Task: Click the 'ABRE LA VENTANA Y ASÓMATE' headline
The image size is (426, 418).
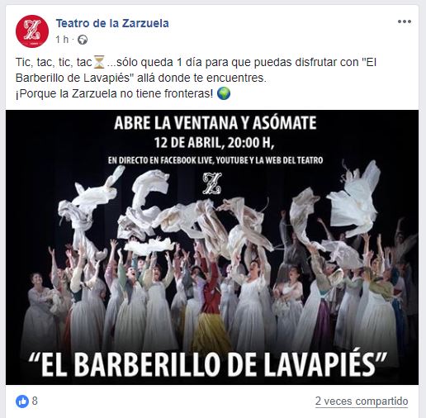Action: coord(215,123)
